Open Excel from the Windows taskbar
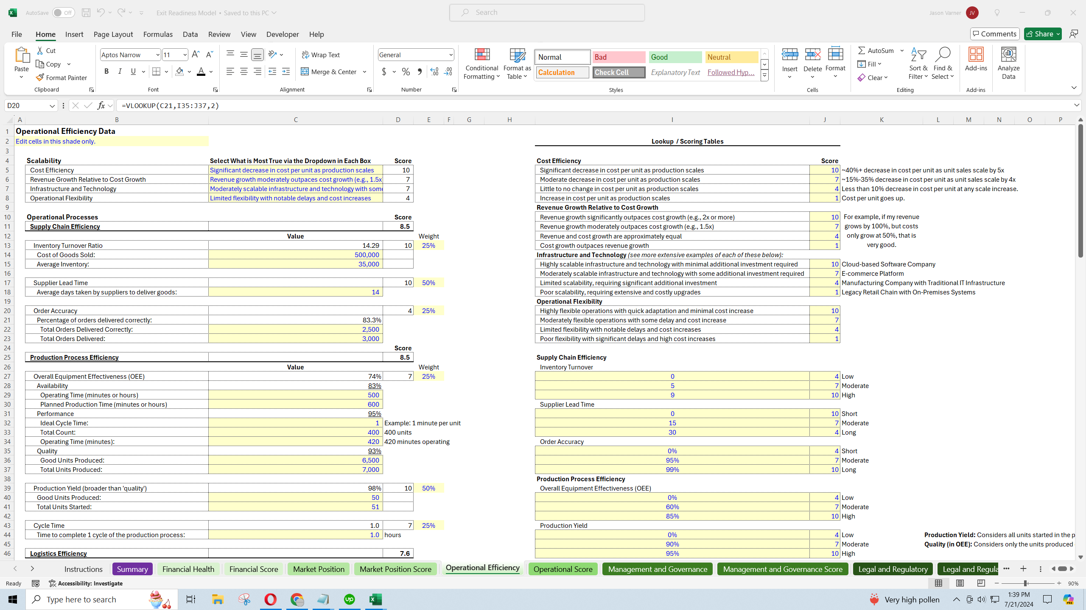The width and height of the screenshot is (1086, 610). (x=376, y=599)
